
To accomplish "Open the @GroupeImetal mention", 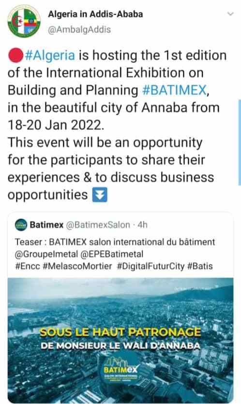I will [x=46, y=254].
